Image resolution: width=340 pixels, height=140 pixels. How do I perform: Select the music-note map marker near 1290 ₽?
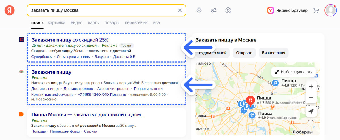[x=275, y=83]
